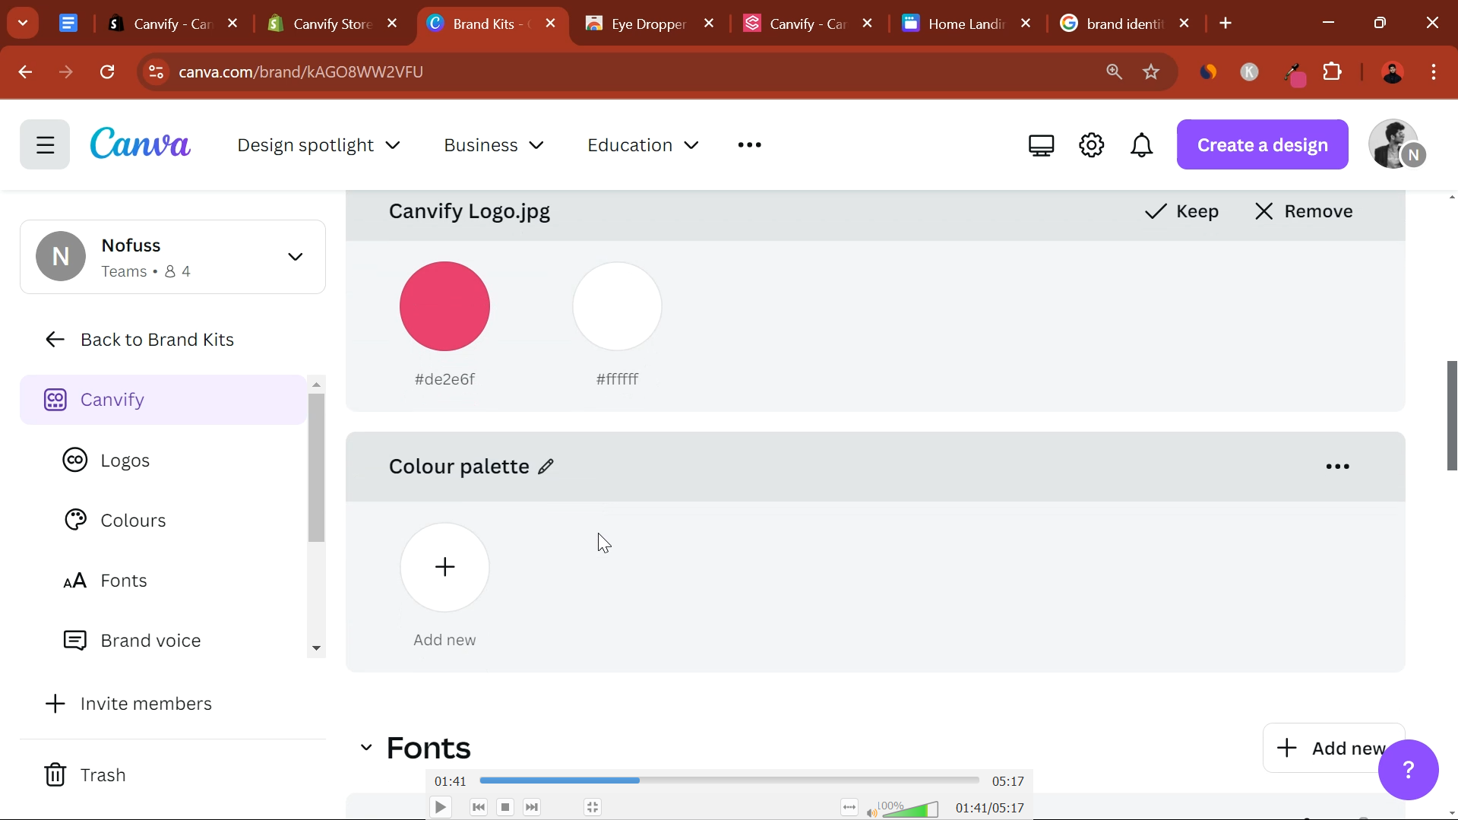Collapse the Fonts section chevron
Viewport: 1458px width, 820px height.
[365, 748]
